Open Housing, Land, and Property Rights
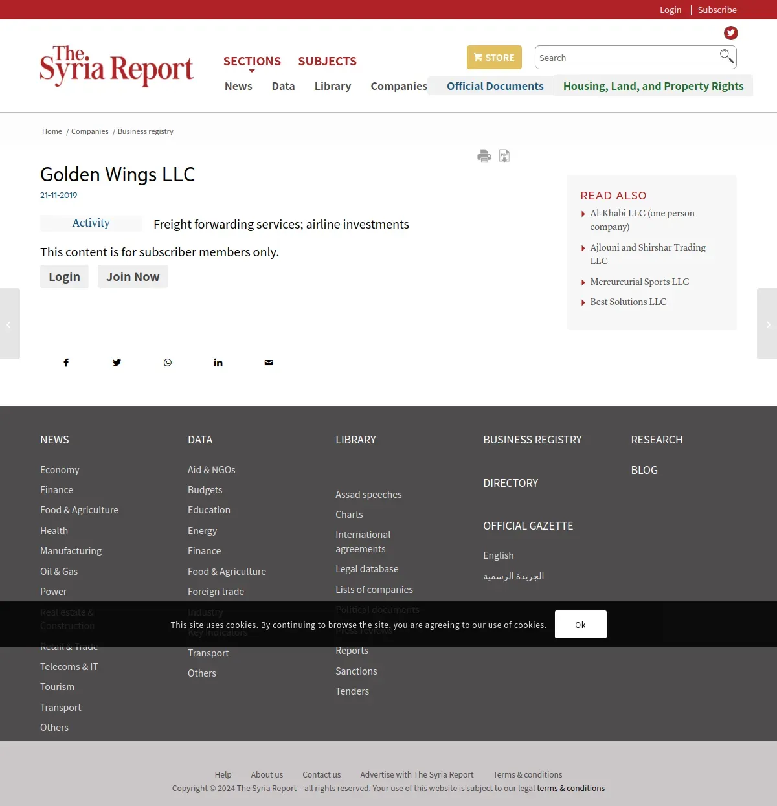Viewport: 777px width, 806px height. coord(653,86)
